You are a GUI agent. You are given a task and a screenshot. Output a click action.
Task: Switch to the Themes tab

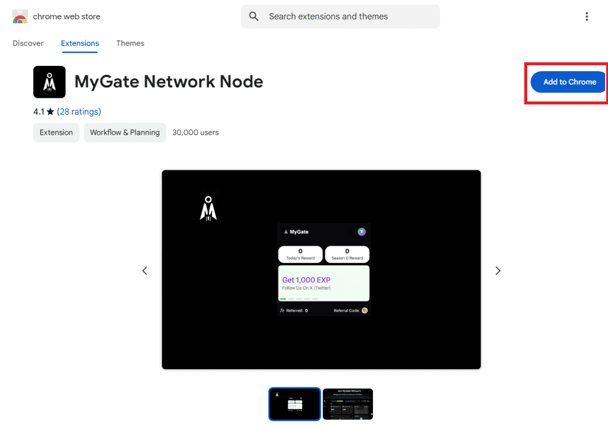tap(130, 43)
